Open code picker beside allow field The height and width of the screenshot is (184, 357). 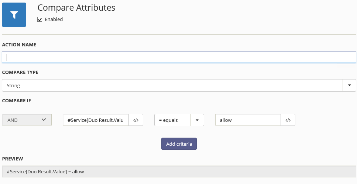click(x=288, y=120)
